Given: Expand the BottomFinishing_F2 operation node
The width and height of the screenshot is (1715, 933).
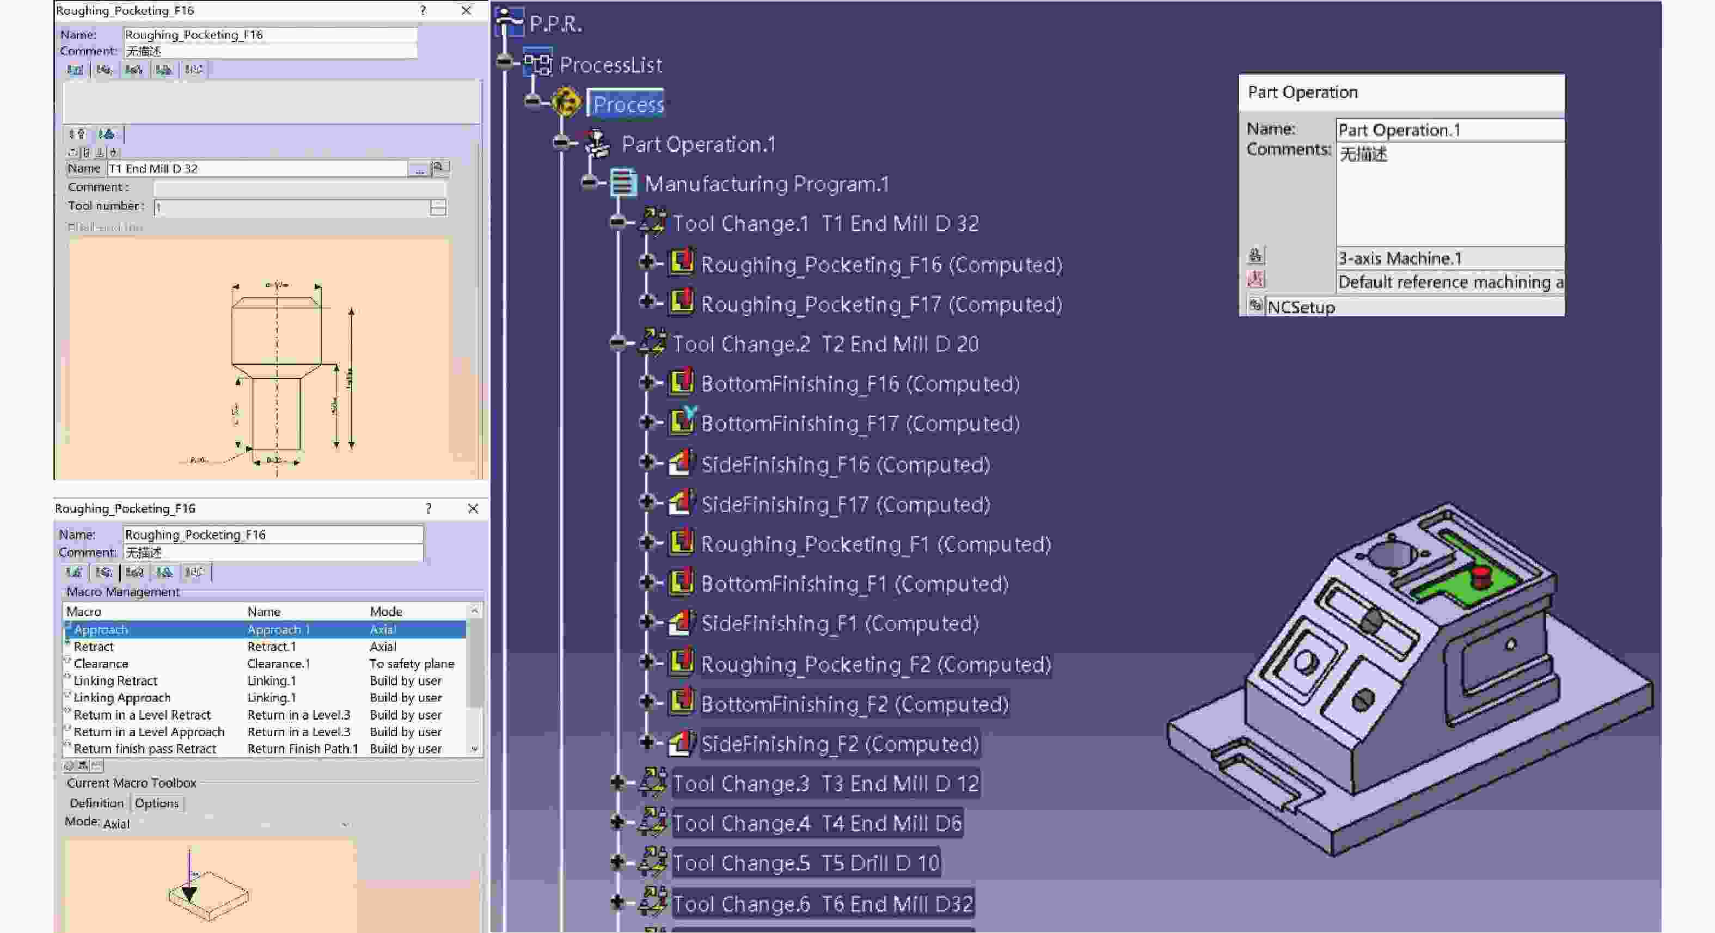Looking at the screenshot, I should 646,702.
